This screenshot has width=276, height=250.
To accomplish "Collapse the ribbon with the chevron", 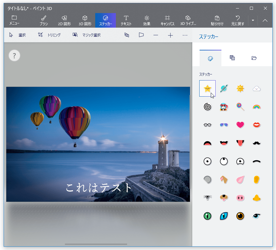I will (265, 20).
